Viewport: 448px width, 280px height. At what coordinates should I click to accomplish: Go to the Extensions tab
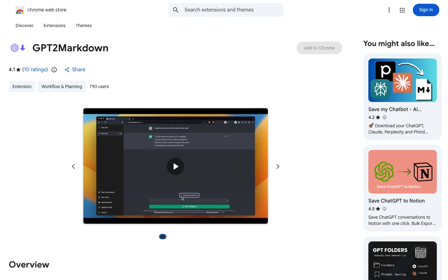pyautogui.click(x=54, y=26)
